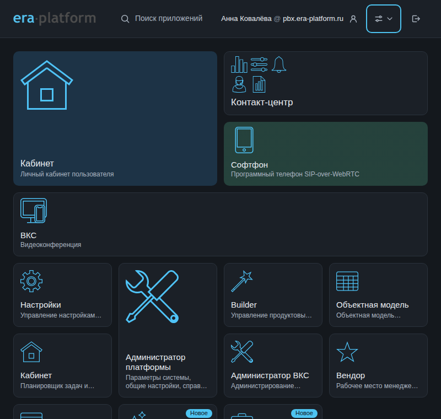Screen dimensions: 441x419
Task: Click small house icon of Кабинет планировщик
Action: tap(31, 352)
